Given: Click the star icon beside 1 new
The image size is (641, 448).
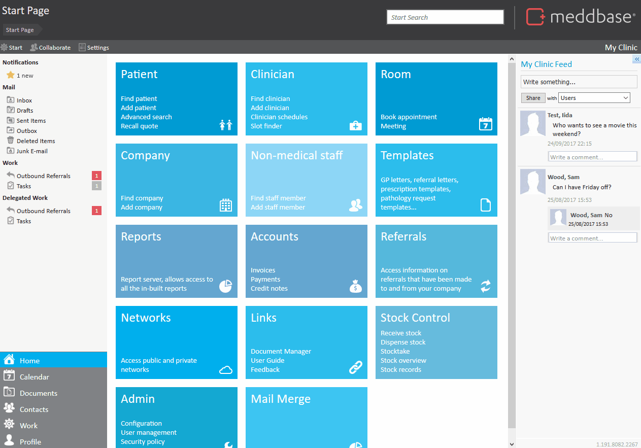Looking at the screenshot, I should (10, 75).
